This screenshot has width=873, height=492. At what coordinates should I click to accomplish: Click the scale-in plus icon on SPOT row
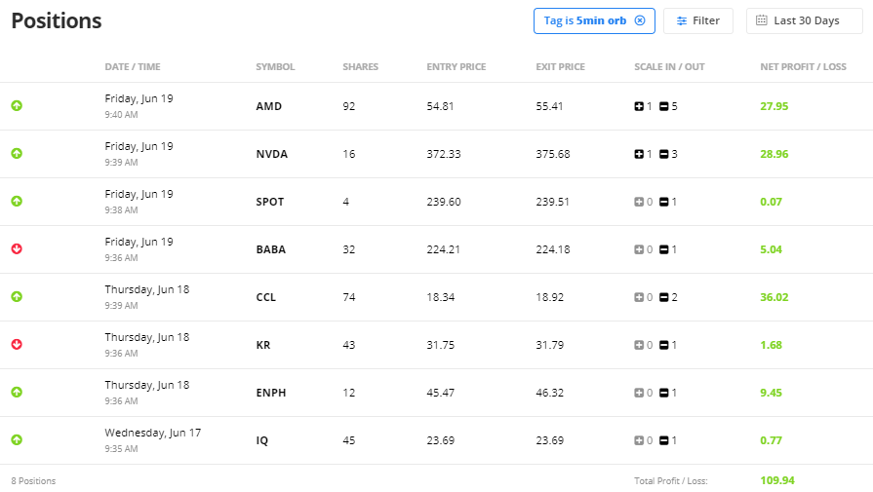click(639, 202)
